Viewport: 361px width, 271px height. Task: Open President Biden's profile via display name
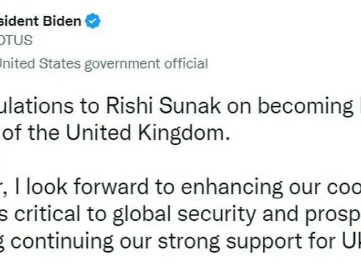pyautogui.click(x=41, y=21)
